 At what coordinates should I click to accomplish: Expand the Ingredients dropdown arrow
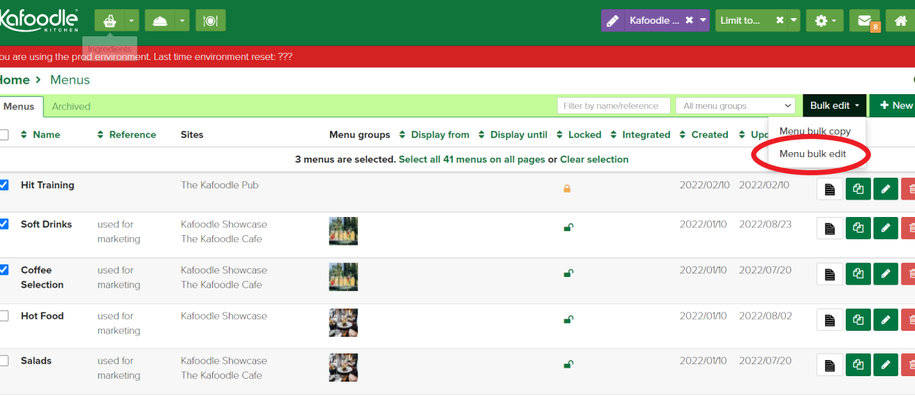(132, 20)
